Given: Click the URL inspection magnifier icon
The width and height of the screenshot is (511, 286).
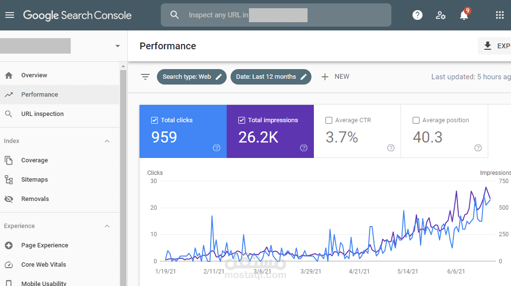Looking at the screenshot, I should tap(9, 114).
